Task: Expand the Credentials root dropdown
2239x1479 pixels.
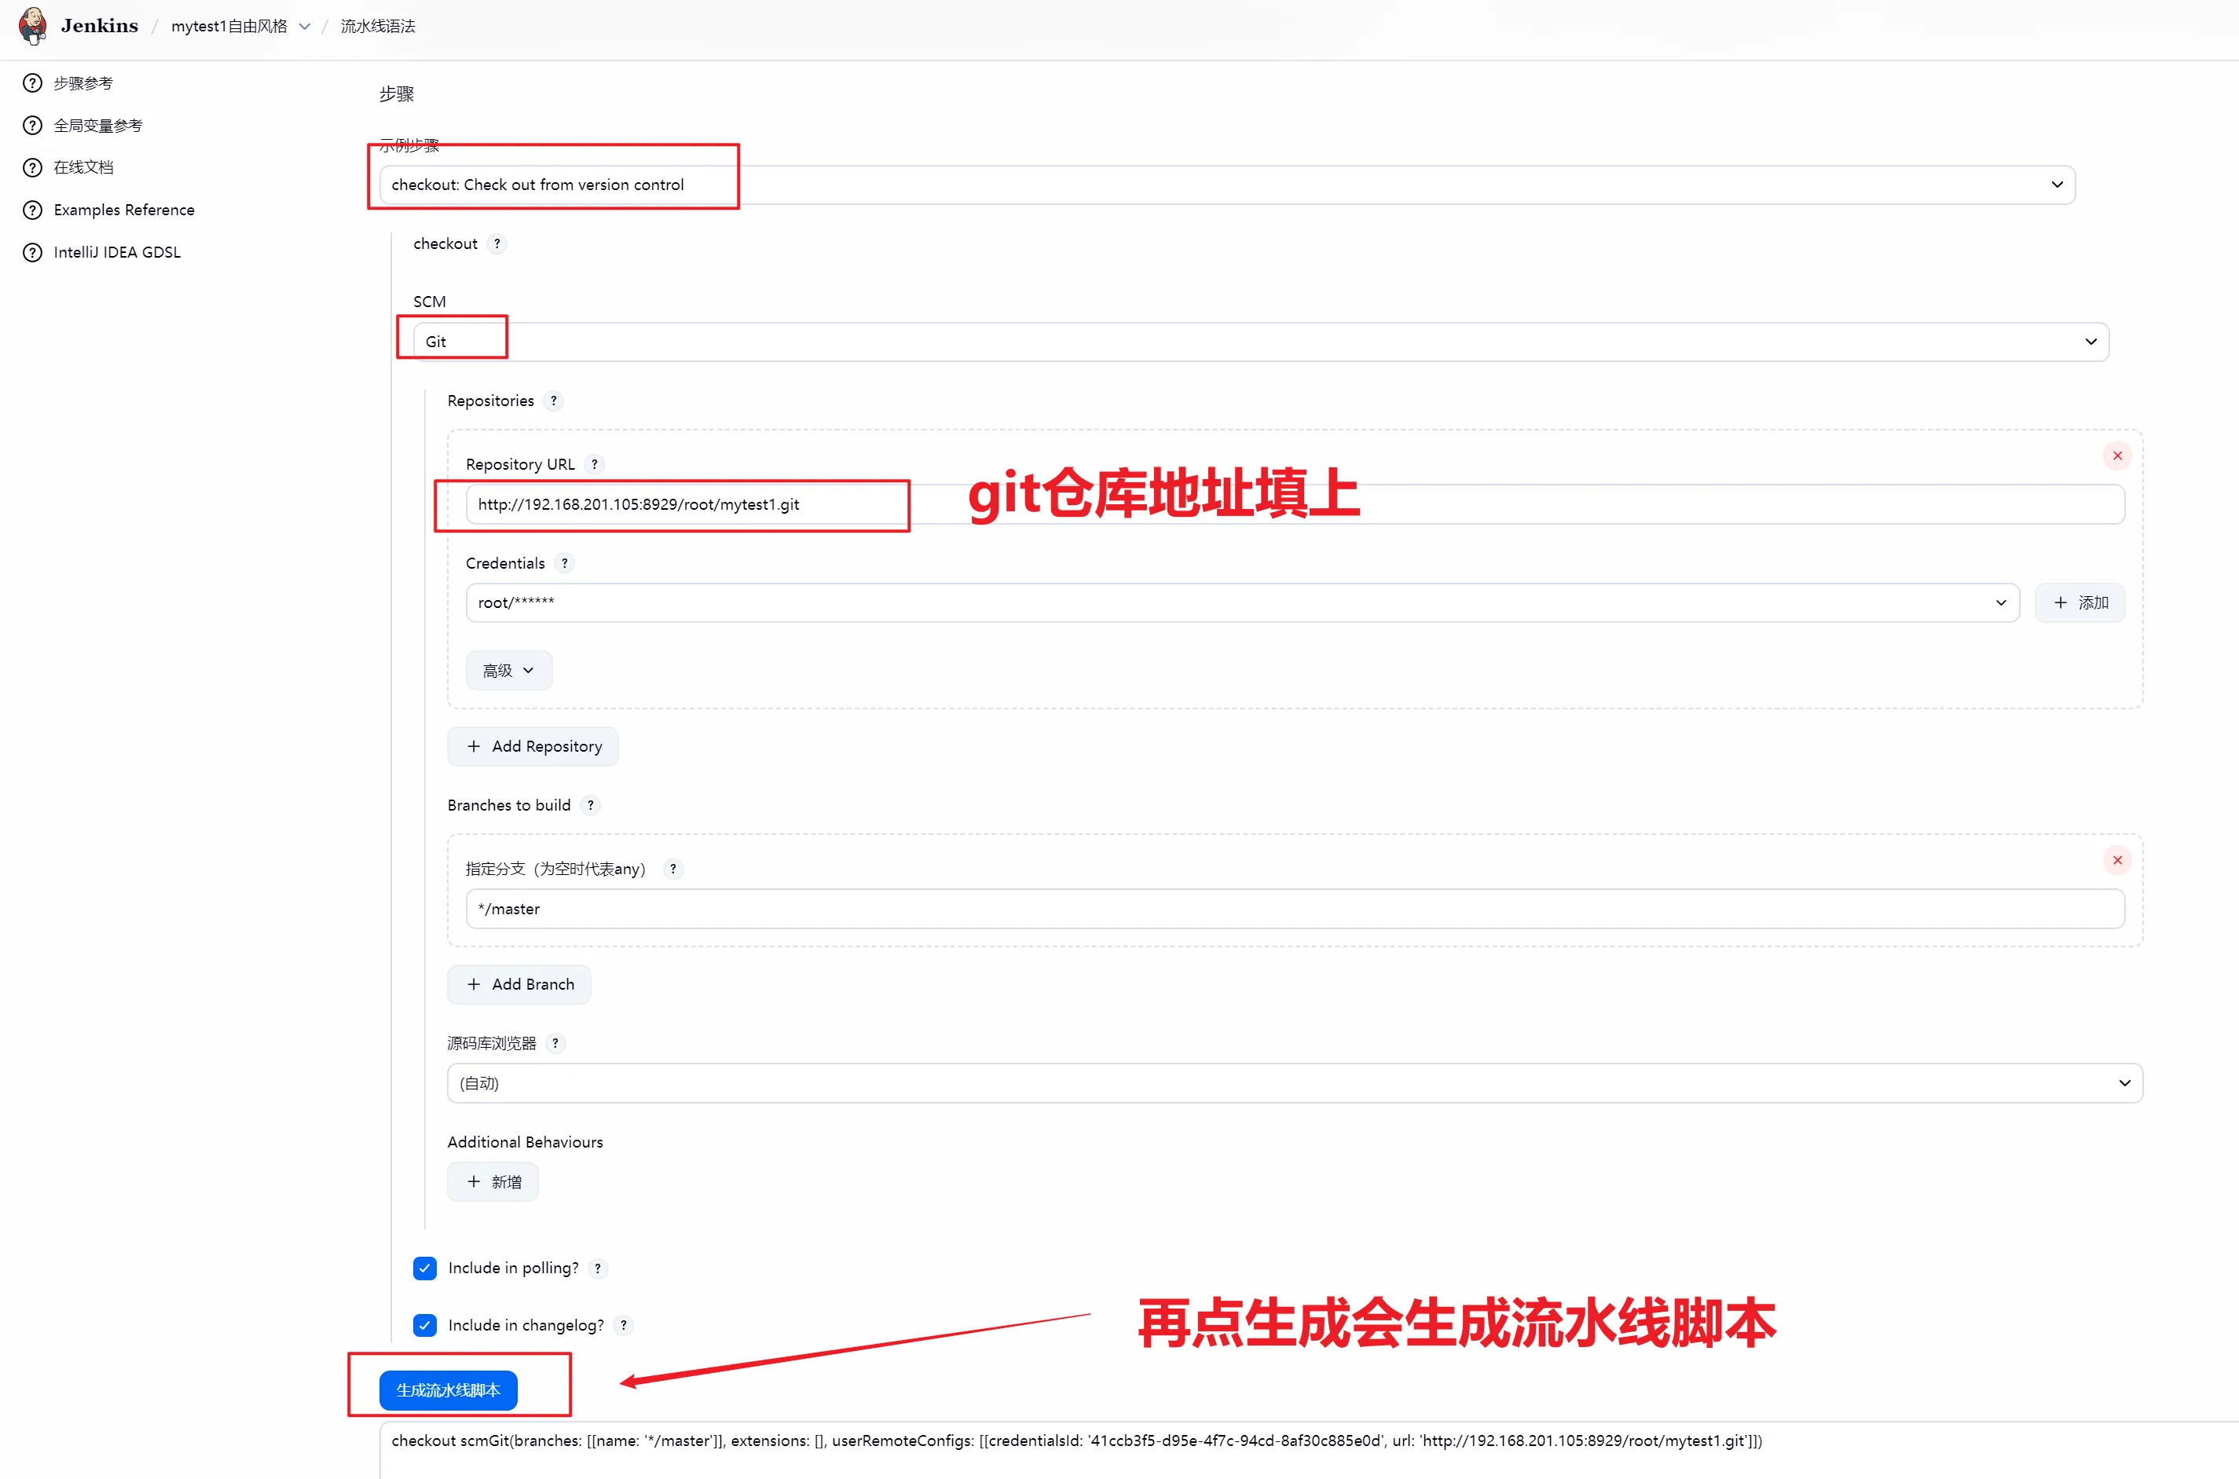Action: click(1242, 602)
